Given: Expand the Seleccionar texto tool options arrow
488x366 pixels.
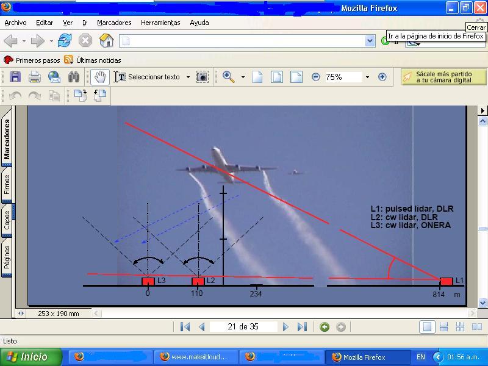Looking at the screenshot, I should (188, 77).
